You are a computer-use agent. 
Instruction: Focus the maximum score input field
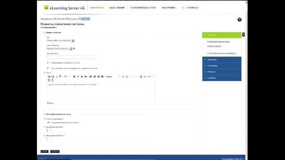[49, 139]
